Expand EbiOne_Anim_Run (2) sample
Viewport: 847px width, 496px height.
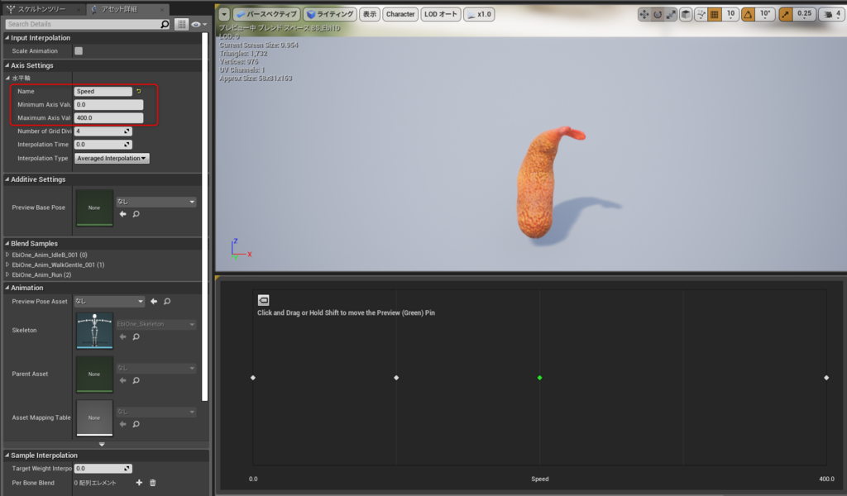coord(7,274)
